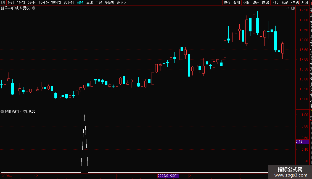The image size is (312, 179).
Task: Open the 叠加 overlay tool
Action: [237, 2]
